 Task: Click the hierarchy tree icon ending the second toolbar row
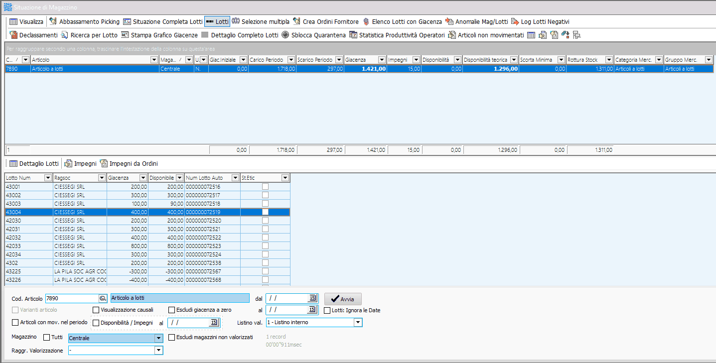(577, 35)
